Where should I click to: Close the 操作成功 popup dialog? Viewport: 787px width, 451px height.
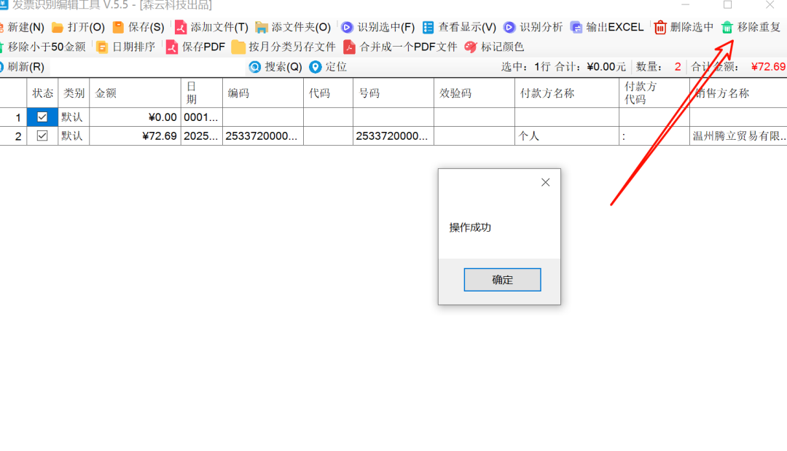point(545,182)
